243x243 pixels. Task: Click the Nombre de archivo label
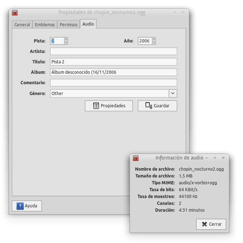[155, 169]
